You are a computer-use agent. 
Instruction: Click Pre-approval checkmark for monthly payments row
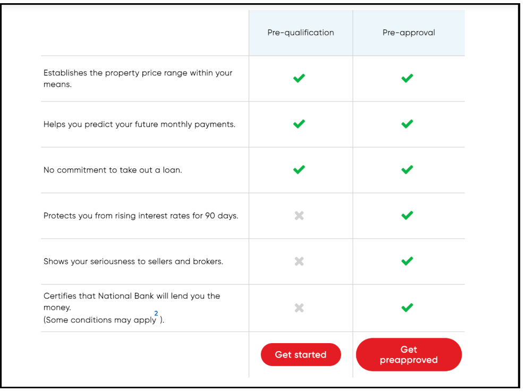(x=407, y=124)
